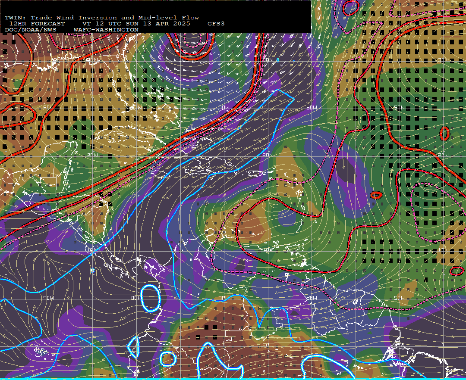
Task: Select the "WAFC-WASHINGTON" header text
Action: click(106, 30)
